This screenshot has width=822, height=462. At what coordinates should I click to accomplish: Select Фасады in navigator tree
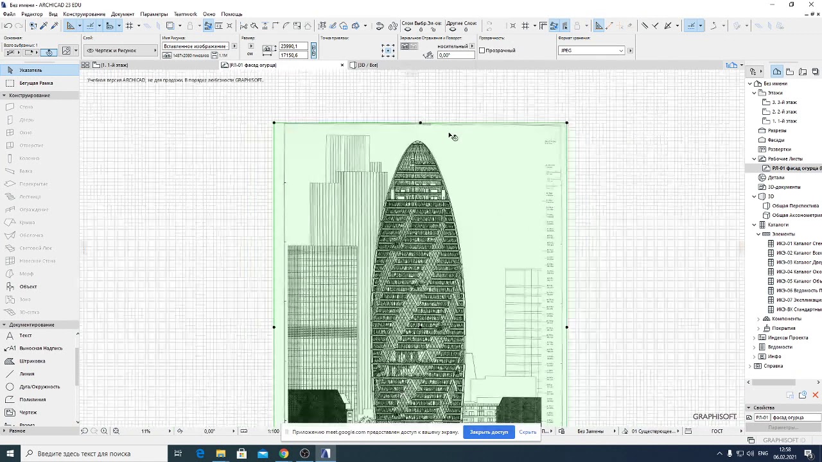click(x=776, y=140)
